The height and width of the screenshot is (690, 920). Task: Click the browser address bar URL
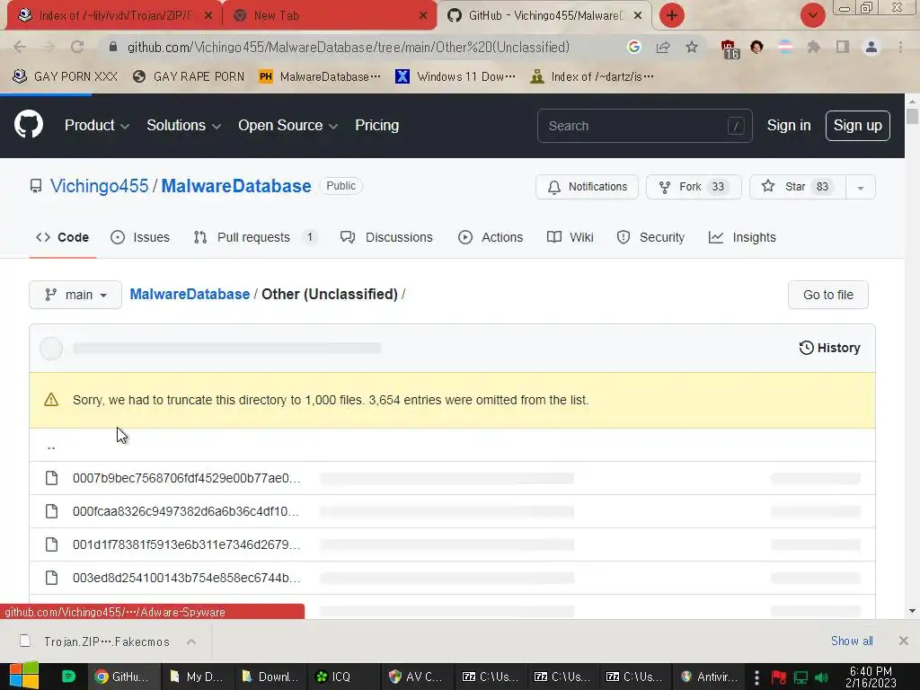(349, 47)
